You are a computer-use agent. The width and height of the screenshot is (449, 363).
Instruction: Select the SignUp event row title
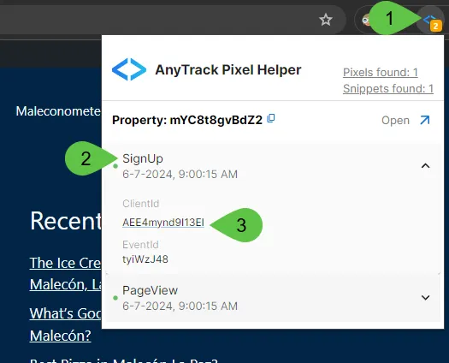143,158
